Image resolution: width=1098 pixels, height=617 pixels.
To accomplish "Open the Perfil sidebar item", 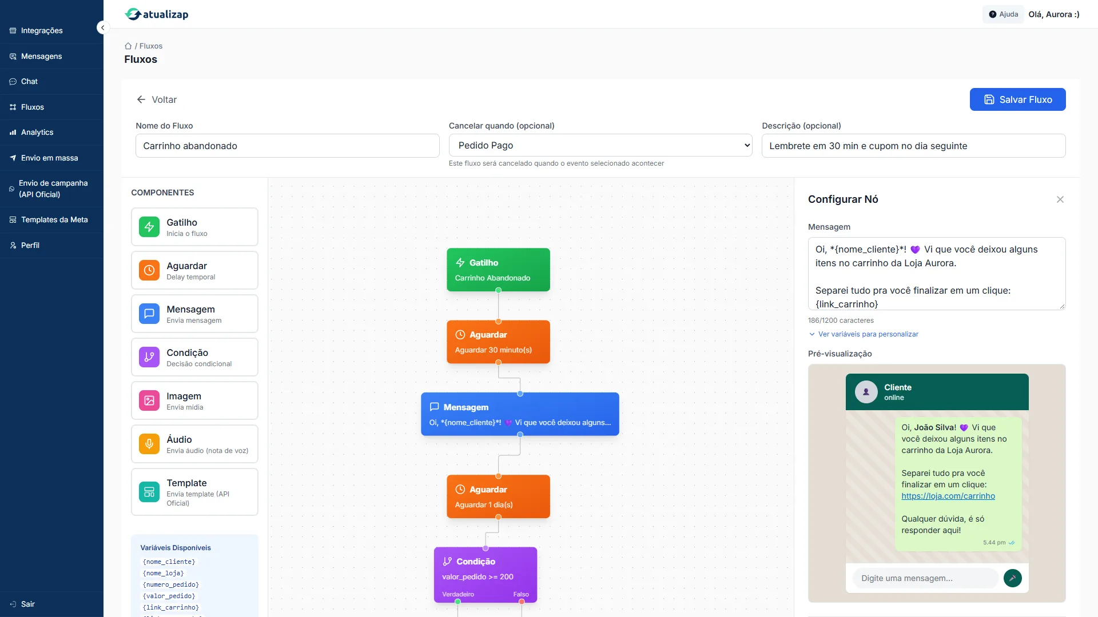I will pos(51,245).
